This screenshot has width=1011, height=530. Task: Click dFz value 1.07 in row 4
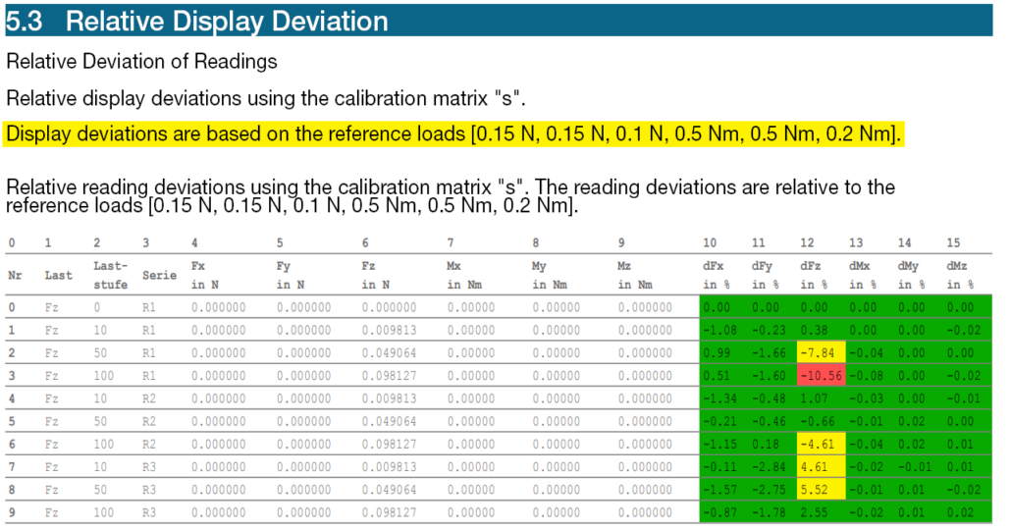pyautogui.click(x=814, y=398)
